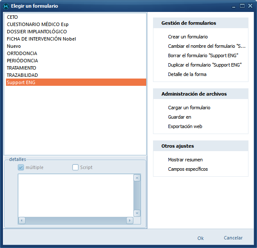Select the ORTODONCIA form entry
Viewport: 257px width, 248px height.
point(22,53)
